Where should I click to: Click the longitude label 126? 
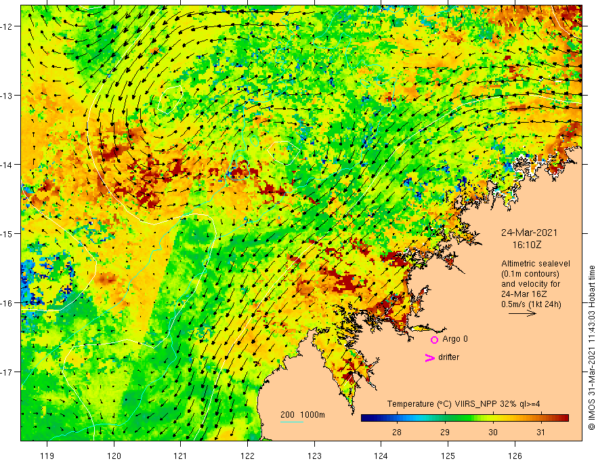[515, 456]
